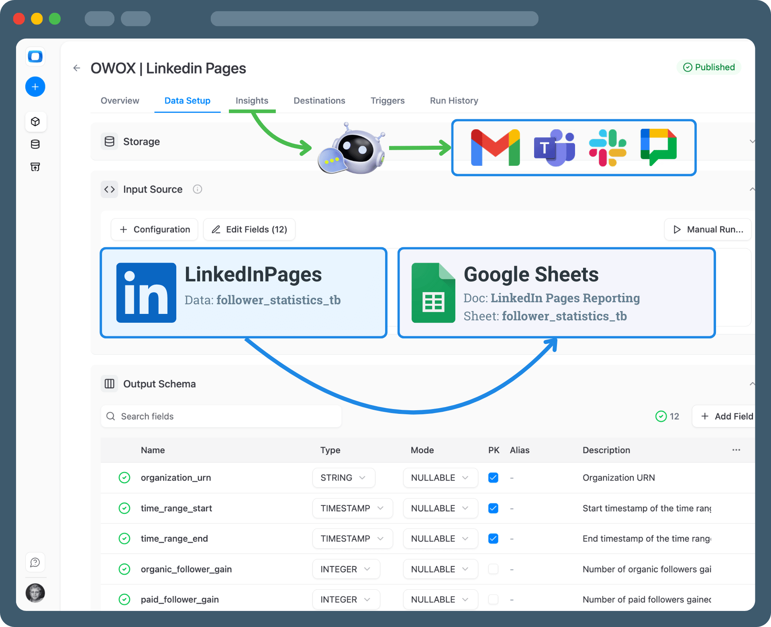Click the Manual Run button
This screenshot has width=771, height=627.
point(708,229)
